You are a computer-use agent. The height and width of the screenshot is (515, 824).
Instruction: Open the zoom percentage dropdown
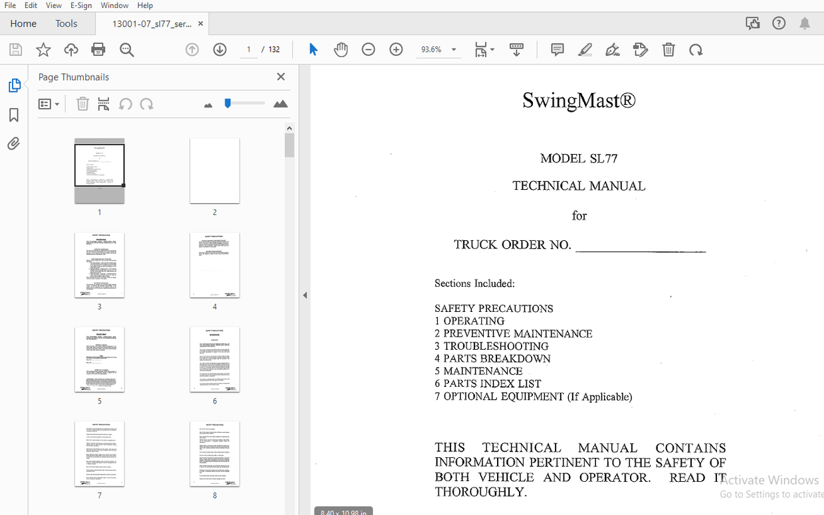coord(453,49)
